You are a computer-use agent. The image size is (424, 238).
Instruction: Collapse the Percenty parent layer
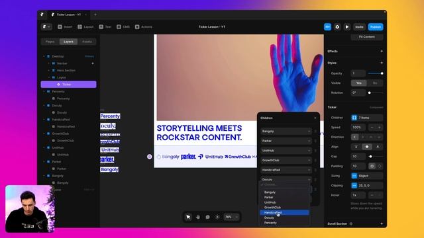click(44, 91)
